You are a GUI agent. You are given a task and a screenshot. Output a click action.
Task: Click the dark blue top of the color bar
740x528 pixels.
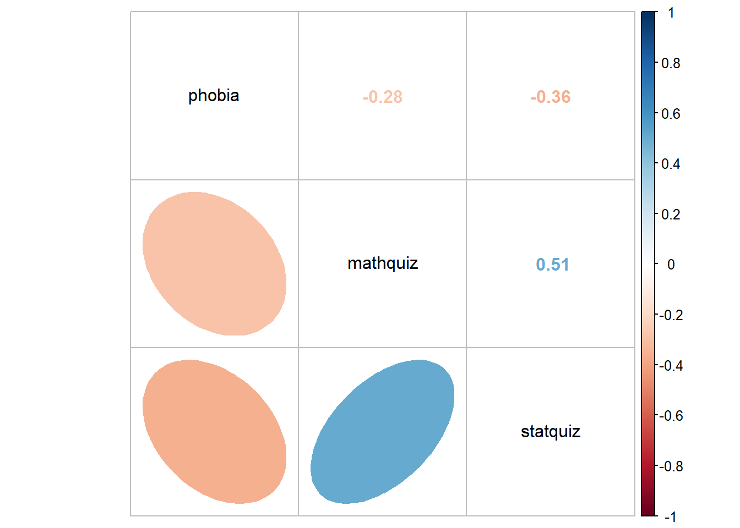click(649, 16)
